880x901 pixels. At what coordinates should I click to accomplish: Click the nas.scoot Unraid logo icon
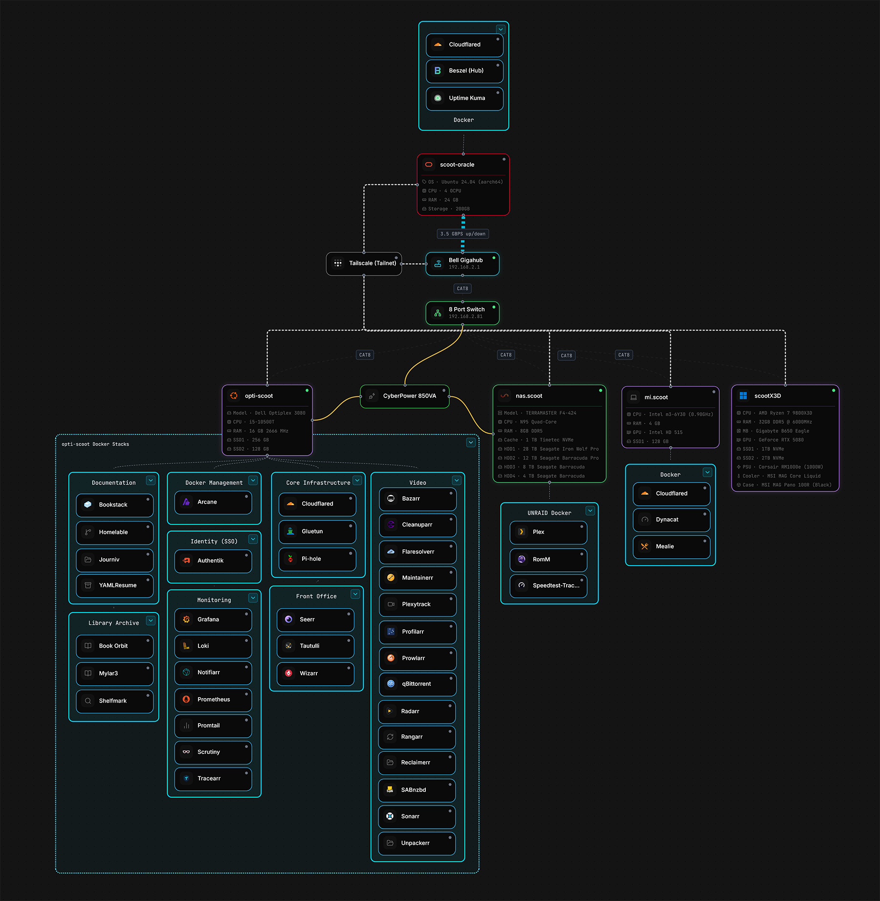pos(505,396)
